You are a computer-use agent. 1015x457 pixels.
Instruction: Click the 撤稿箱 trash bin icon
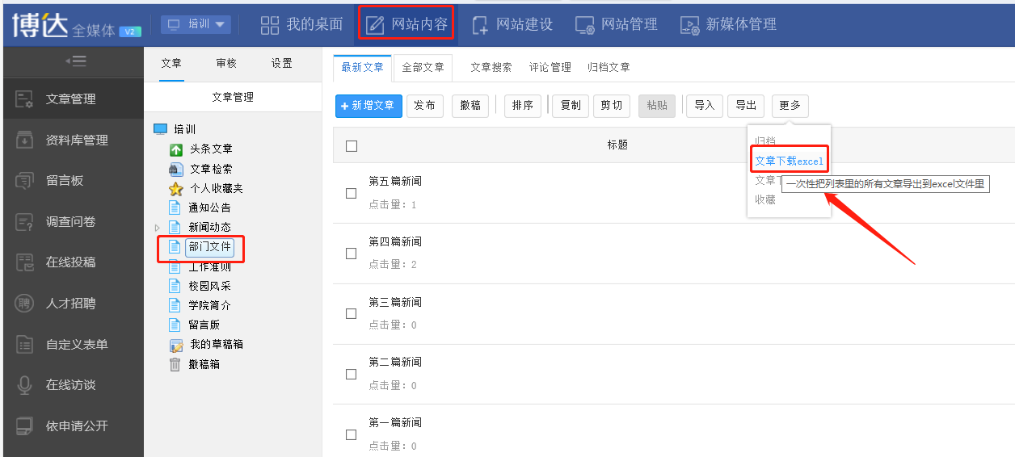tap(175, 364)
